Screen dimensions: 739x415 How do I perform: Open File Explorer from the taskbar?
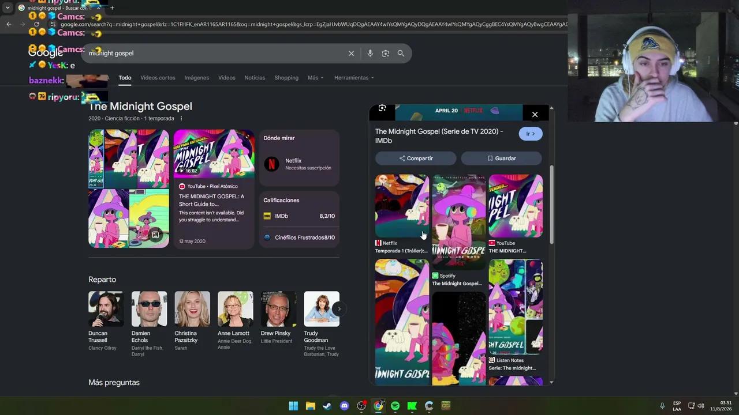[x=310, y=406]
